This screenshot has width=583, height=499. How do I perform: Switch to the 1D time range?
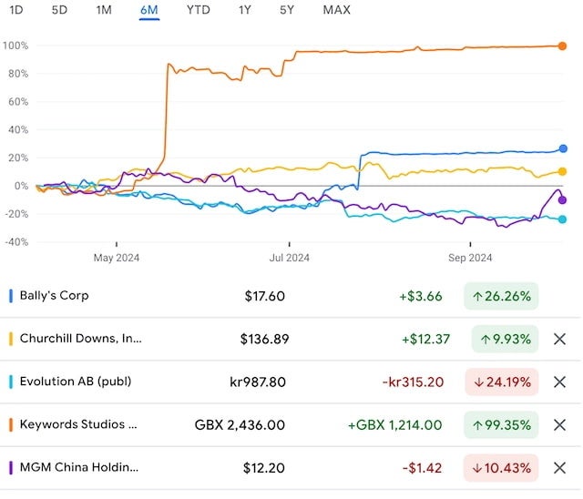(16, 10)
